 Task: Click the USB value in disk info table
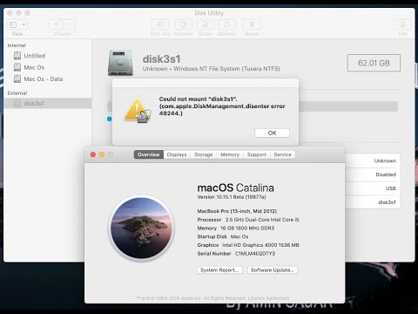click(x=391, y=188)
